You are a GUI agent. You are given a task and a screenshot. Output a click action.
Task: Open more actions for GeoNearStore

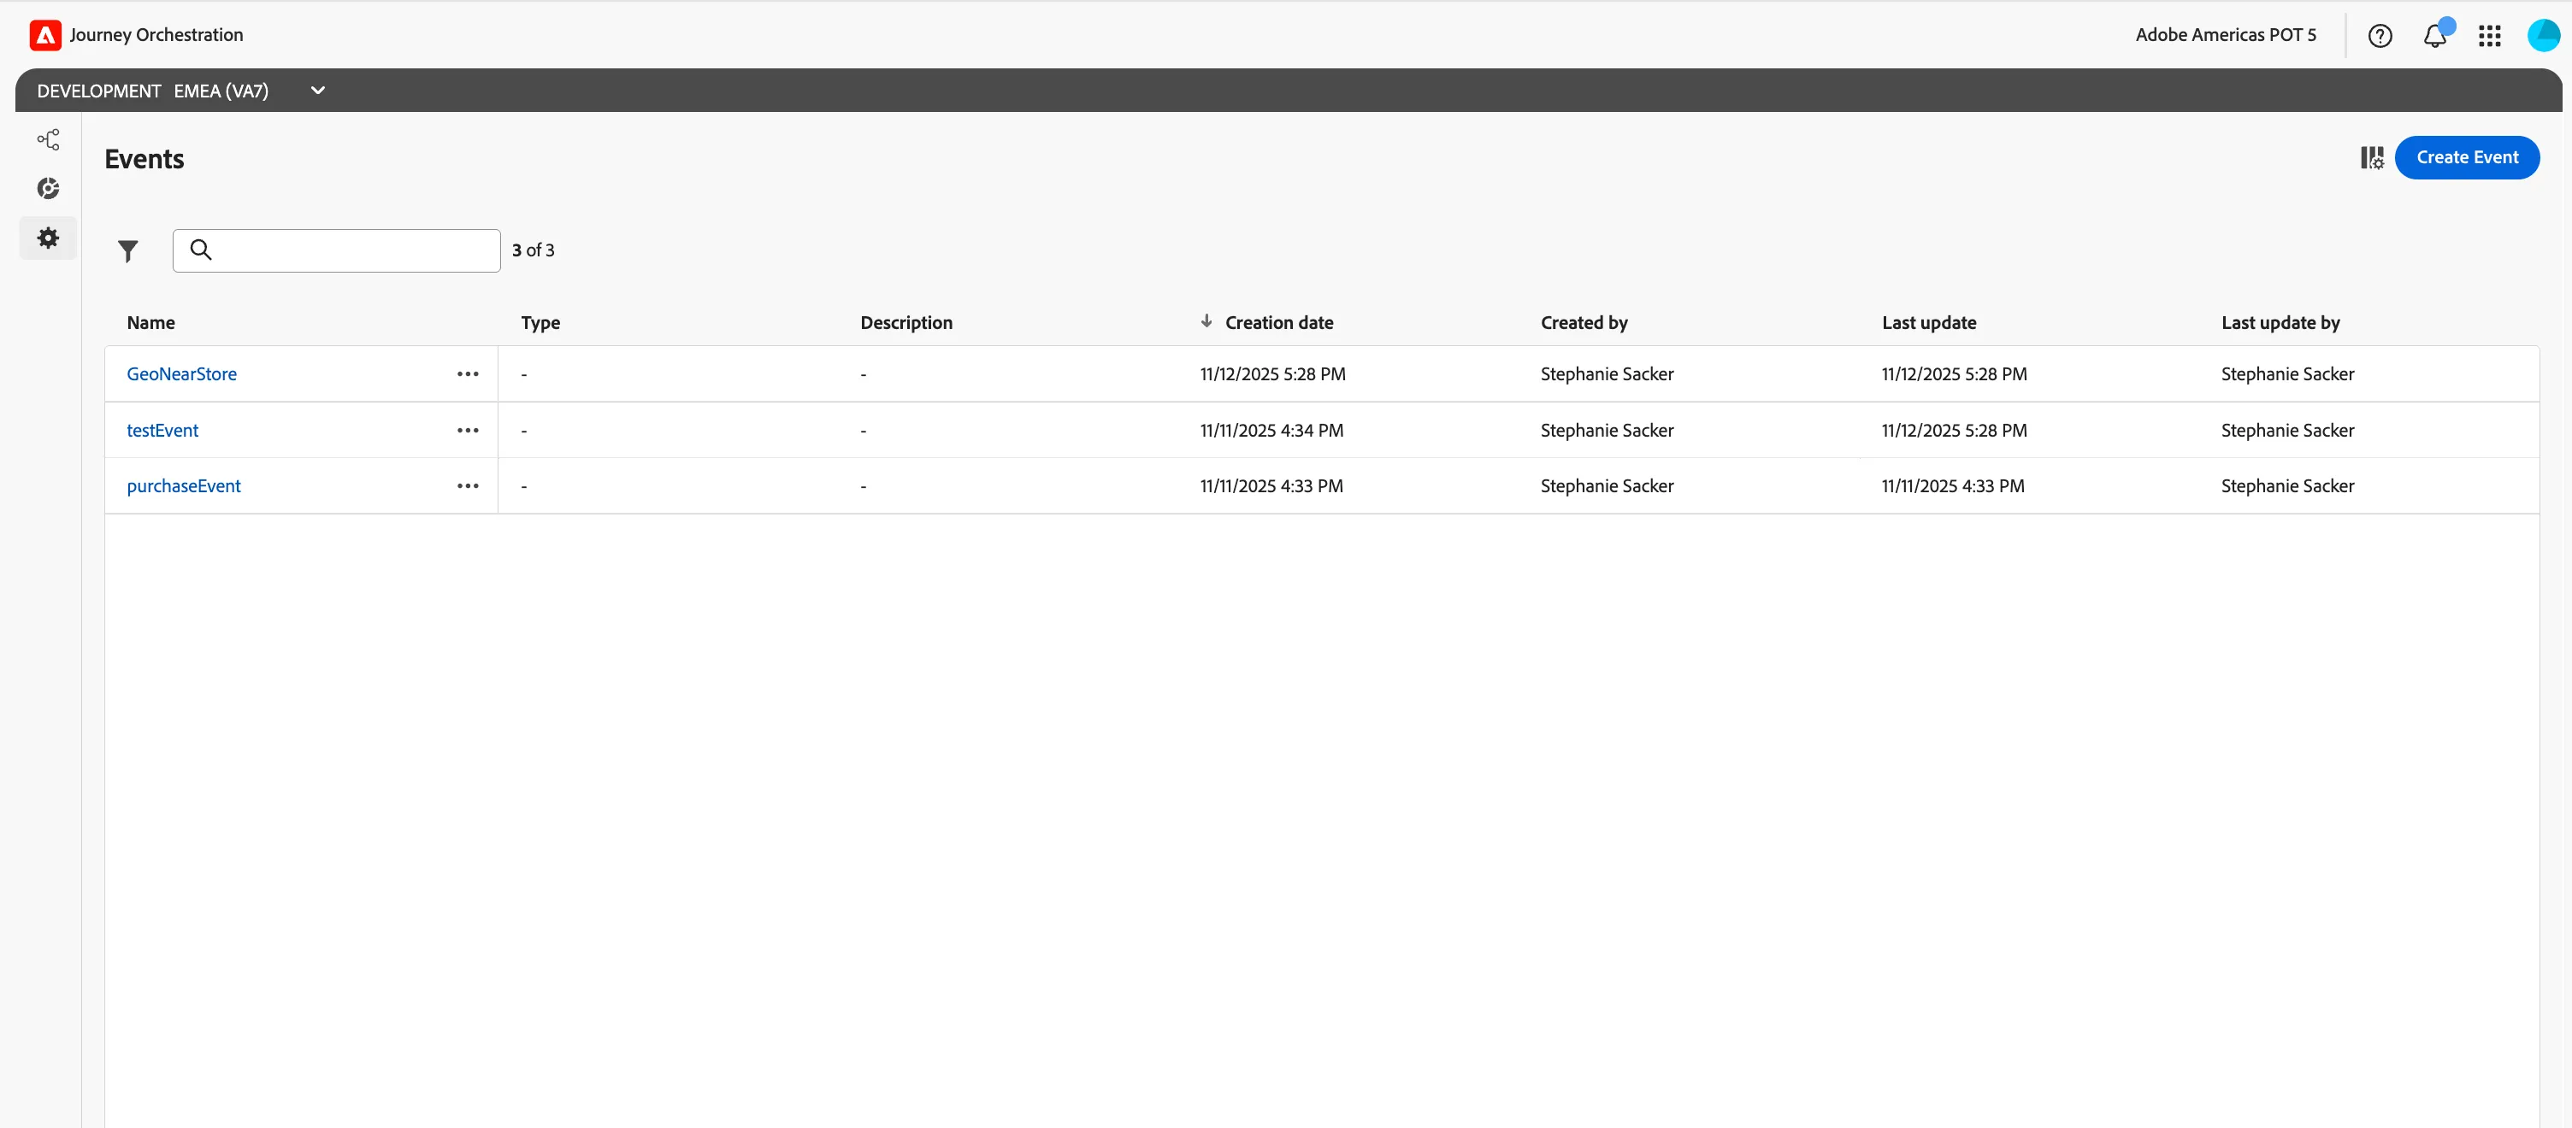pyautogui.click(x=467, y=374)
